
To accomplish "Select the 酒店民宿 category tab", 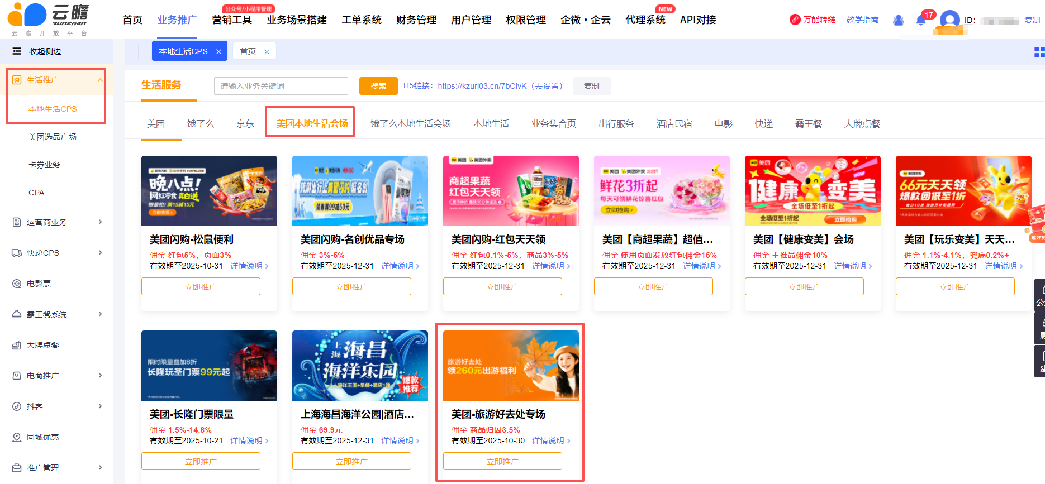I will click(x=674, y=123).
